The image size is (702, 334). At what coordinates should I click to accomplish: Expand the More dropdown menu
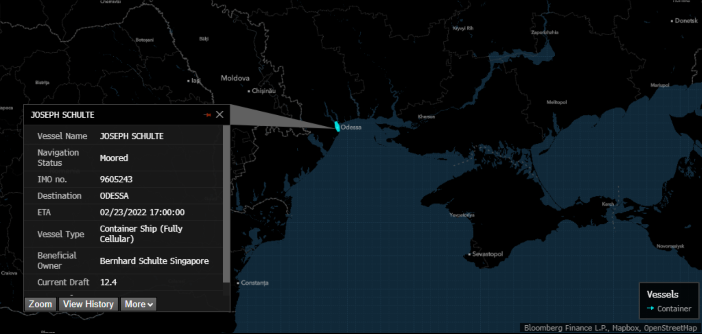[139, 304]
